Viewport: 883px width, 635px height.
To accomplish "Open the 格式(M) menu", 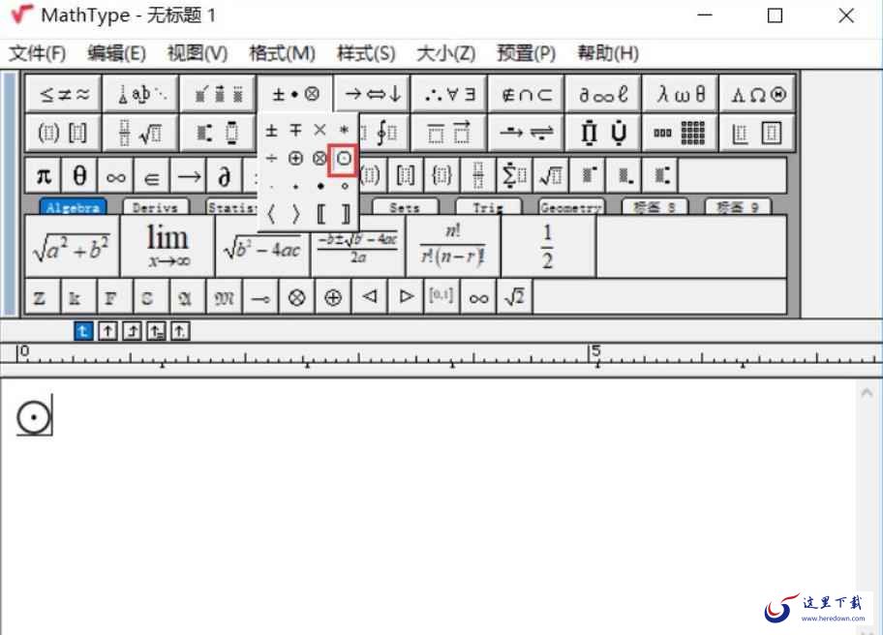I will click(282, 53).
